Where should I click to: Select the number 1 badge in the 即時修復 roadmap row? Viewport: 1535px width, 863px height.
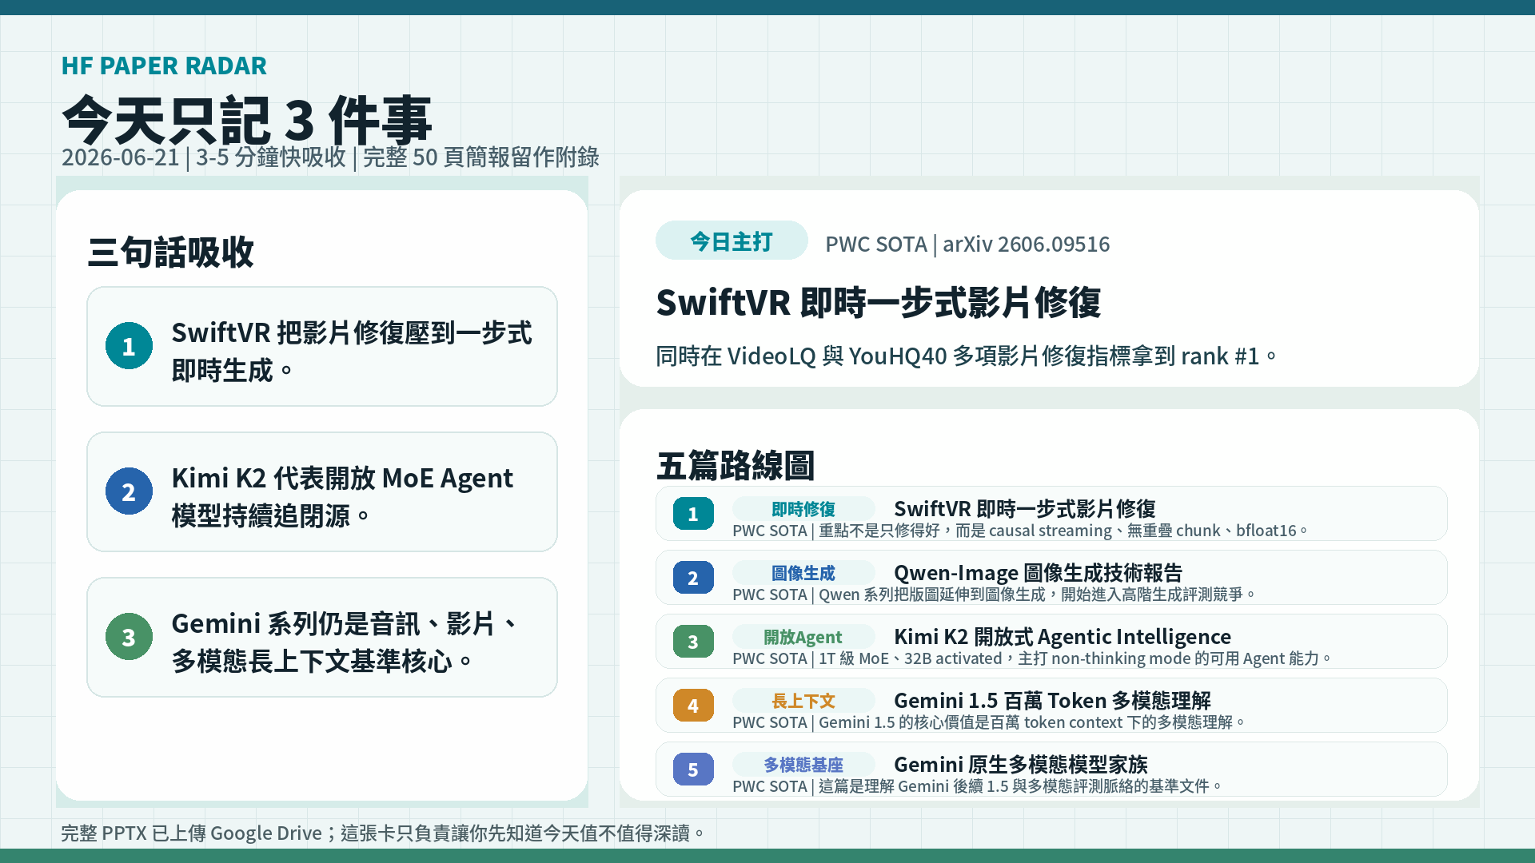click(x=693, y=514)
